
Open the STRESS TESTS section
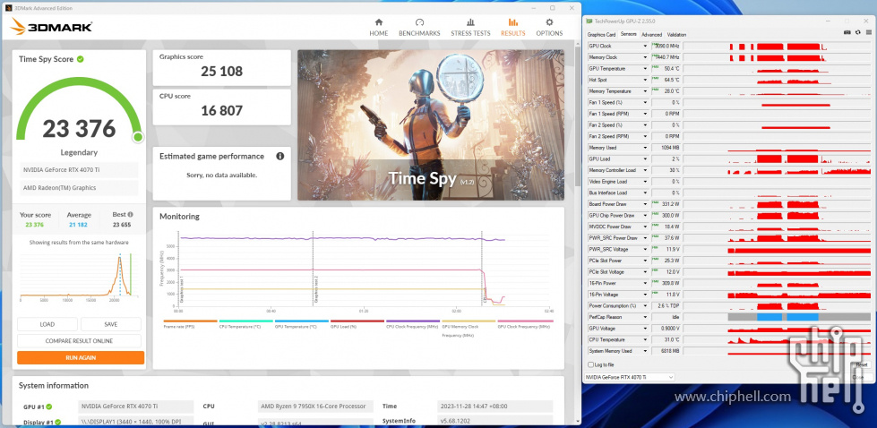[470, 27]
